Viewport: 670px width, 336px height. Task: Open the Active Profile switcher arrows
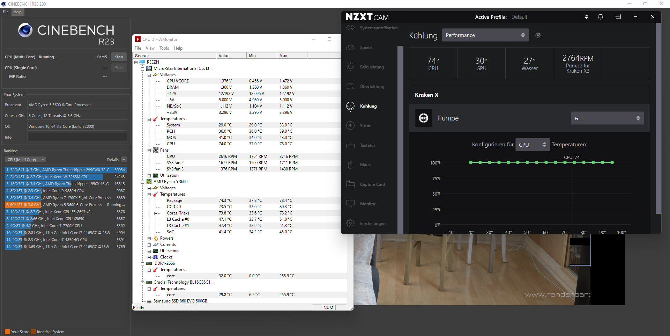tap(586, 17)
